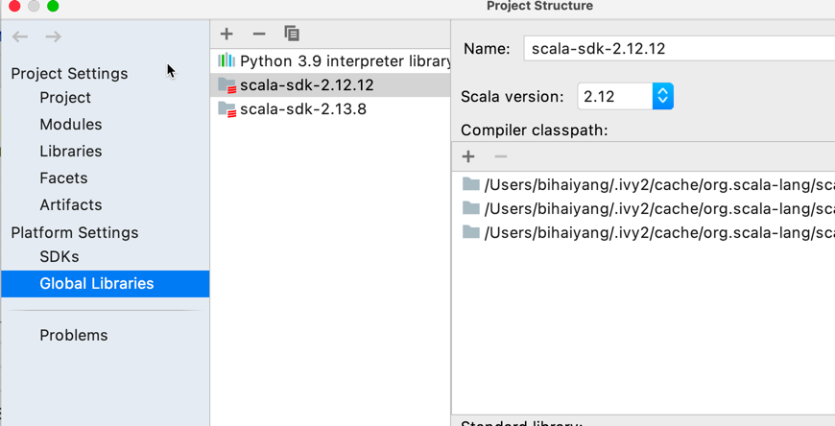This screenshot has width=835, height=426.
Task: Click folder icon of third classpath entry
Action: 470,232
